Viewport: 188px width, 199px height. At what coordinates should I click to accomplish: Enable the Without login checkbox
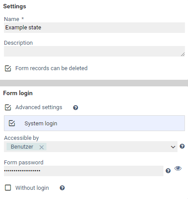pos(8,188)
